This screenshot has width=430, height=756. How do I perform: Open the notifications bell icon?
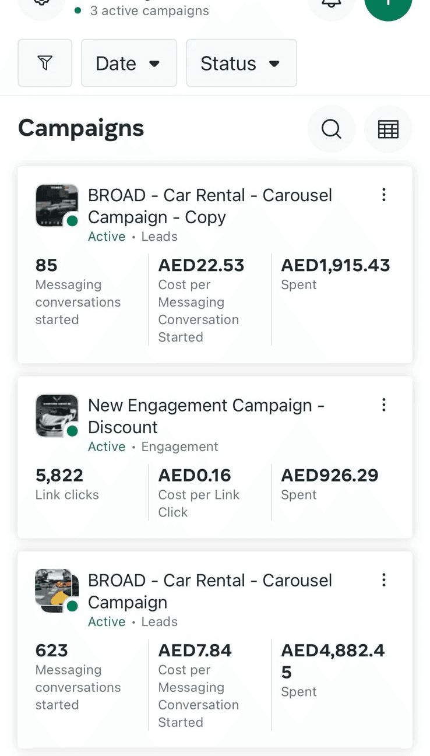click(x=332, y=5)
